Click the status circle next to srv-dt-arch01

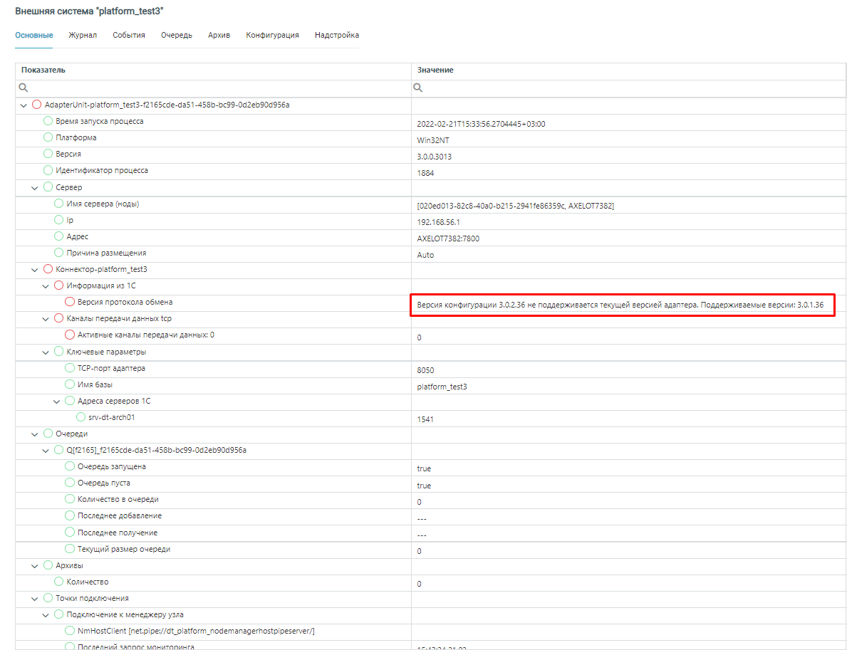(80, 417)
